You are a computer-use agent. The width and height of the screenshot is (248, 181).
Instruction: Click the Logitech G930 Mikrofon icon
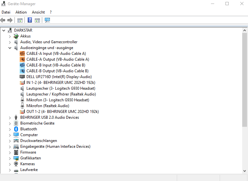pyautogui.click(x=22, y=100)
